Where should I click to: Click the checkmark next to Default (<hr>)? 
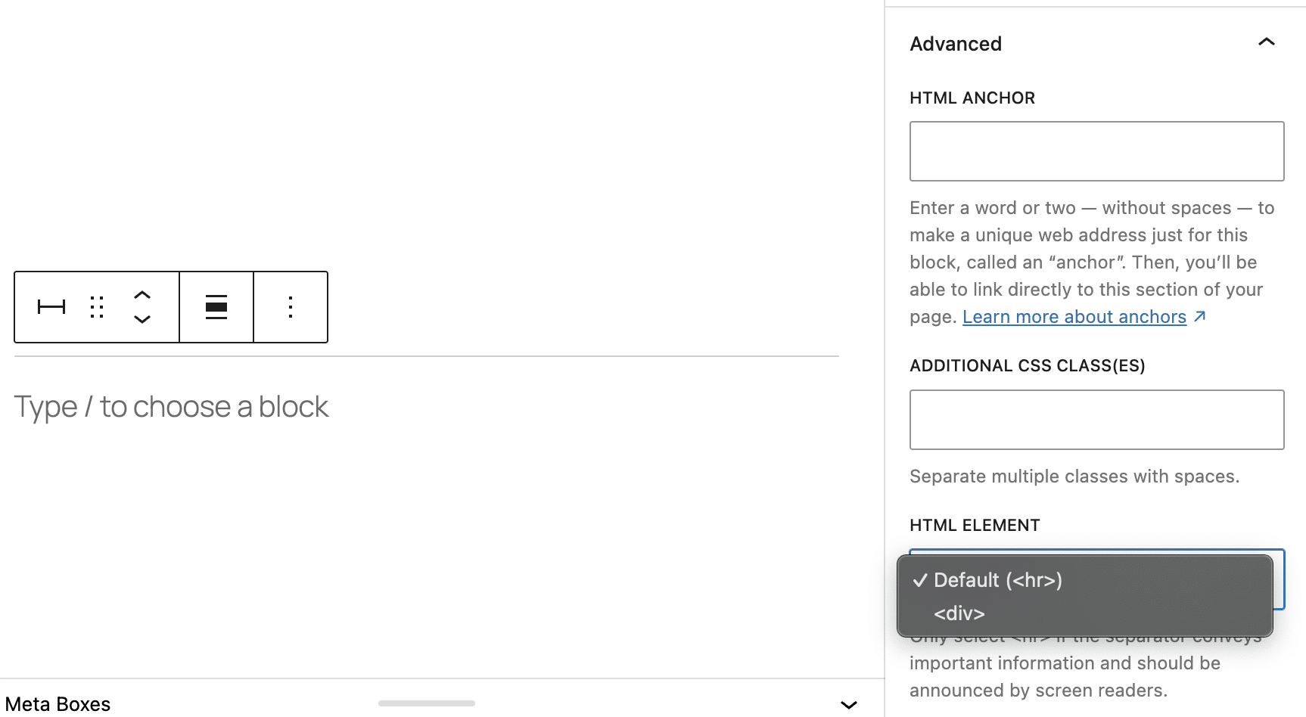[919, 580]
